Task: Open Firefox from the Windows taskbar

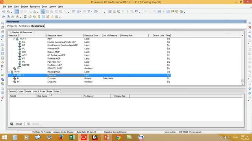Action: pos(61,137)
